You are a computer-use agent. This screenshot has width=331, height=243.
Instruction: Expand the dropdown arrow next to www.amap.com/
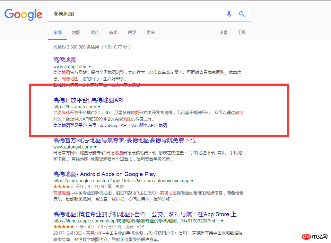(x=90, y=67)
